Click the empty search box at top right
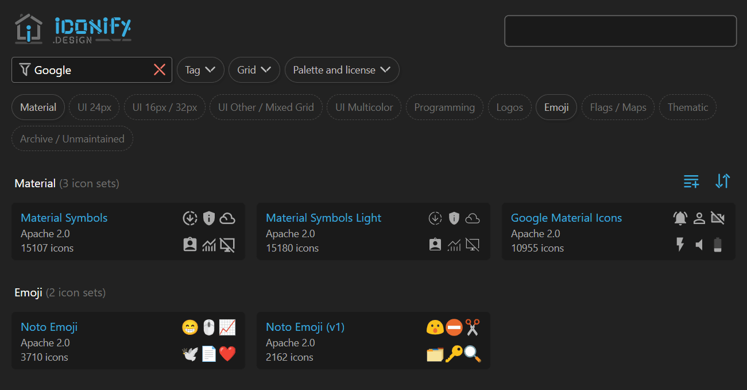747x390 pixels. (620, 31)
